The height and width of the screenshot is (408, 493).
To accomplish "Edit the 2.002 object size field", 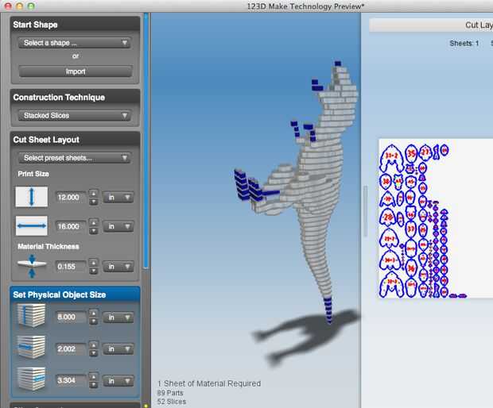I will pos(71,348).
